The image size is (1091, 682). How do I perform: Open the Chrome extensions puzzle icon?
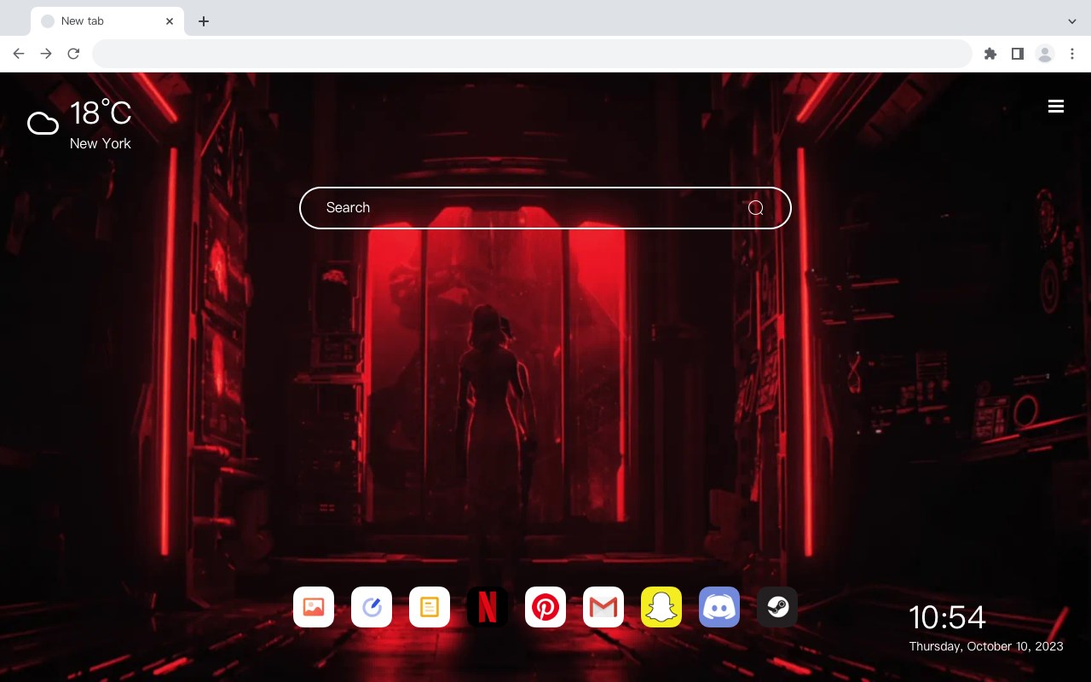[x=990, y=54]
